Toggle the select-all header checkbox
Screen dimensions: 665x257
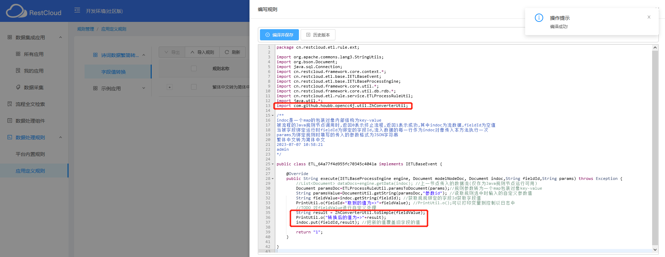tap(194, 68)
